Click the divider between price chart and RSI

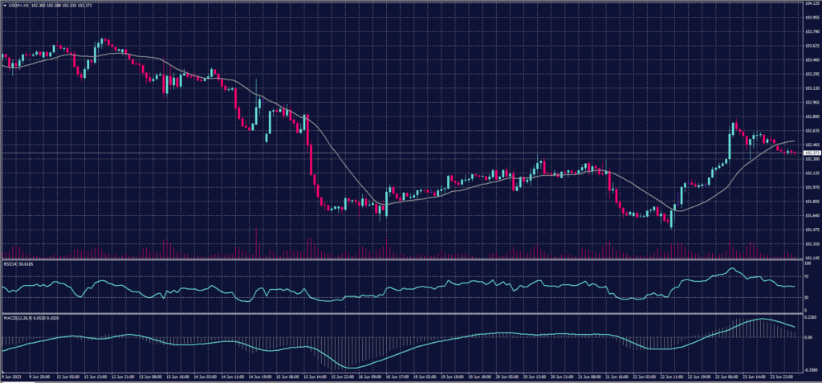point(401,236)
